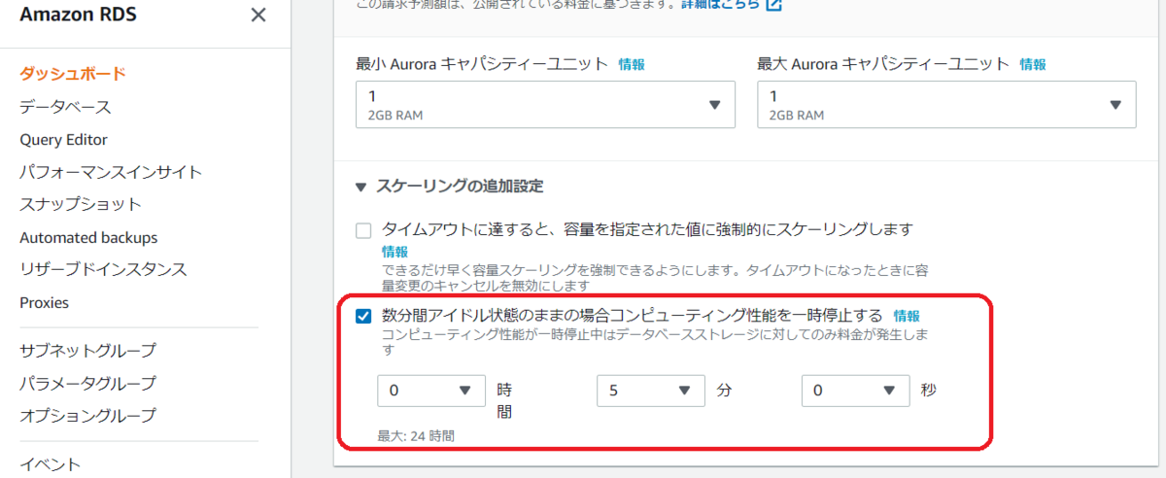1166x478 pixels.
Task: Enable forced scaling on timeout checkbox
Action: (363, 231)
